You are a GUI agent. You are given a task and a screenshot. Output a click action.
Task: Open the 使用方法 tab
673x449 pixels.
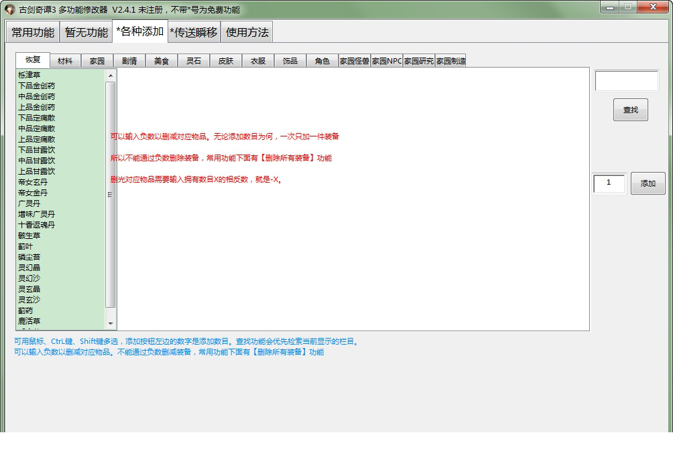pos(247,32)
